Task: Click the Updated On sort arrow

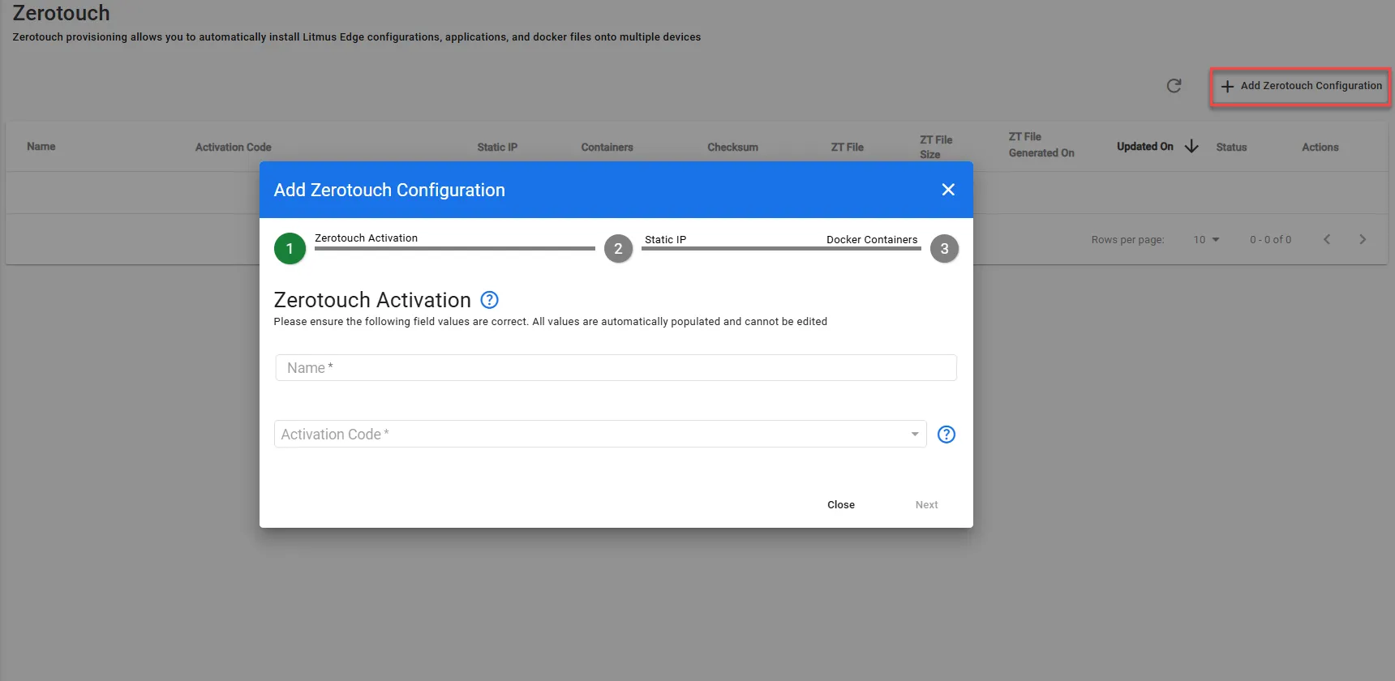Action: point(1191,147)
